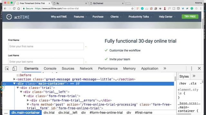Image resolution: width=206 pixels, height=115 pixels.
Task: Open the Elements tab in DevTools
Action: (x=31, y=68)
